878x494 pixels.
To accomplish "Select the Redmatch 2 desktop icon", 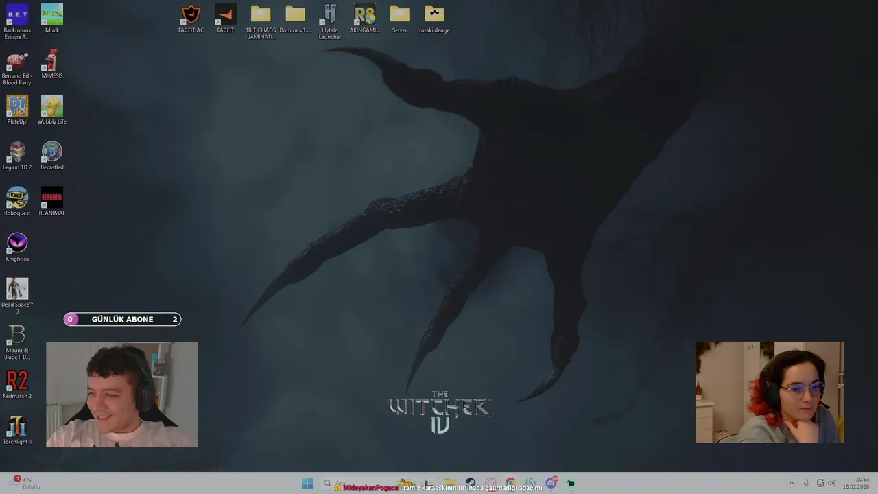I will [x=17, y=384].
